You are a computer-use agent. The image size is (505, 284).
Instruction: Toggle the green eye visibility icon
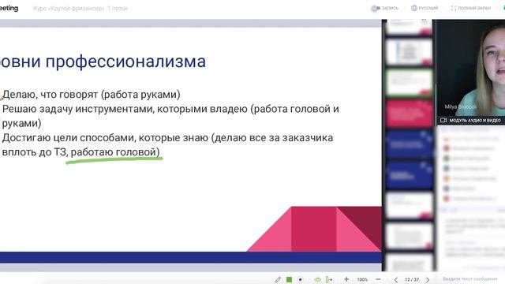click(x=317, y=279)
